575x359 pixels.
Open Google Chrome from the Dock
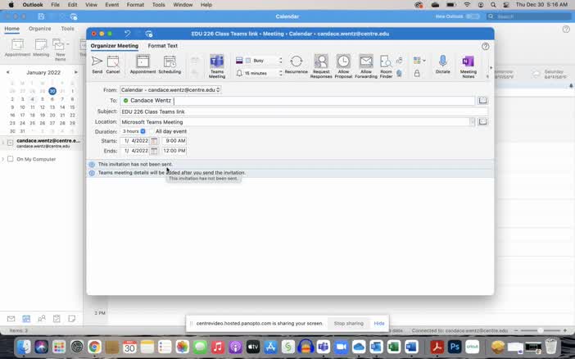pos(94,347)
